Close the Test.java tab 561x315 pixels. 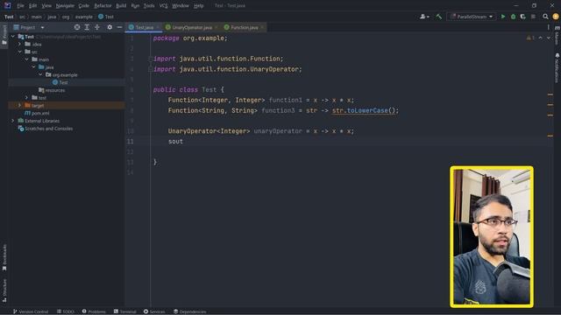point(158,27)
